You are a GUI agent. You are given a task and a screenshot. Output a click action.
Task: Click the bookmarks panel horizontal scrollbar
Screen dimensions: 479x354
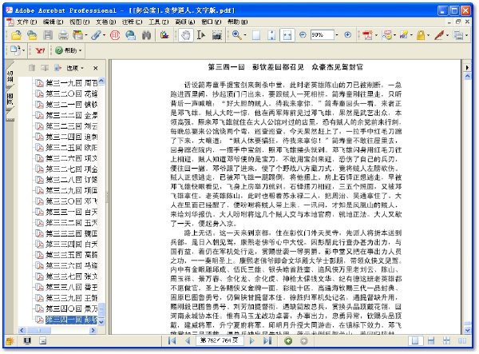[x=58, y=330]
